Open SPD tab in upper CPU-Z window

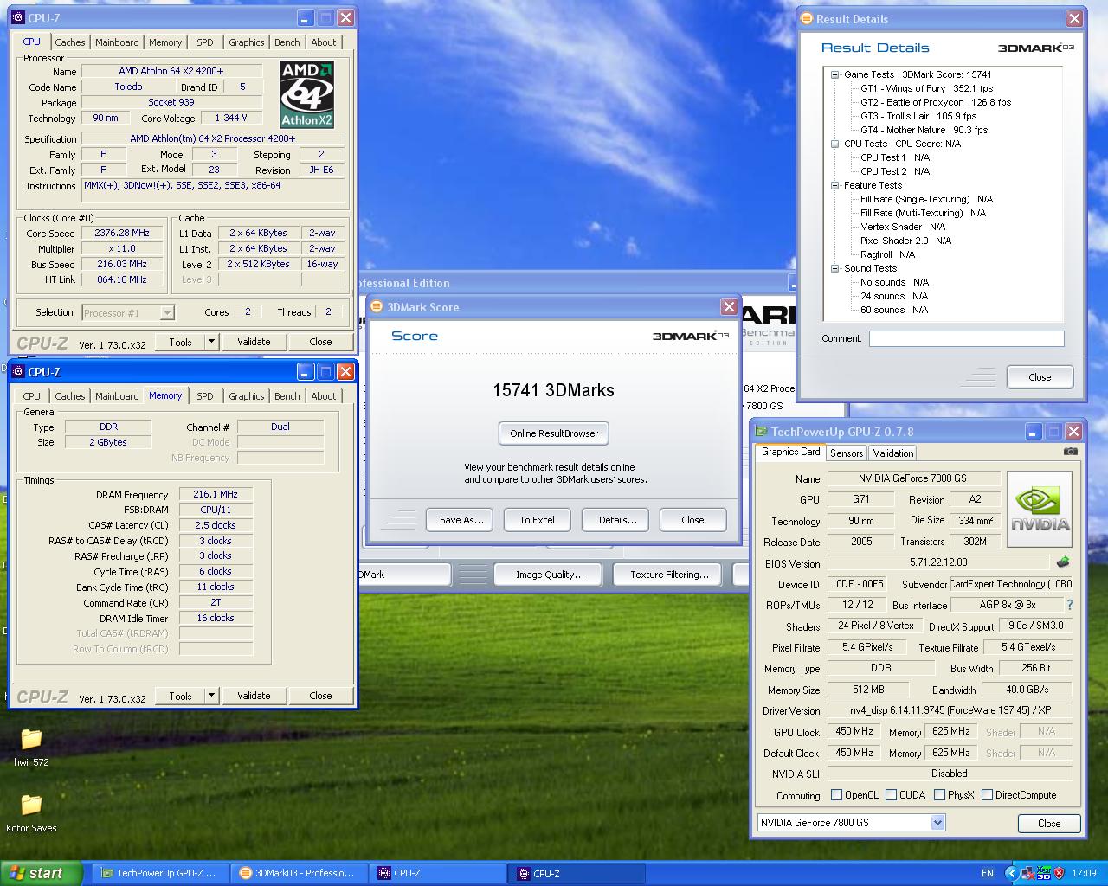point(205,42)
